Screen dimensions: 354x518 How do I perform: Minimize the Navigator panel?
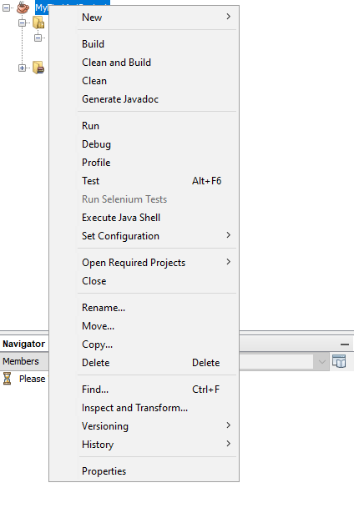[345, 344]
